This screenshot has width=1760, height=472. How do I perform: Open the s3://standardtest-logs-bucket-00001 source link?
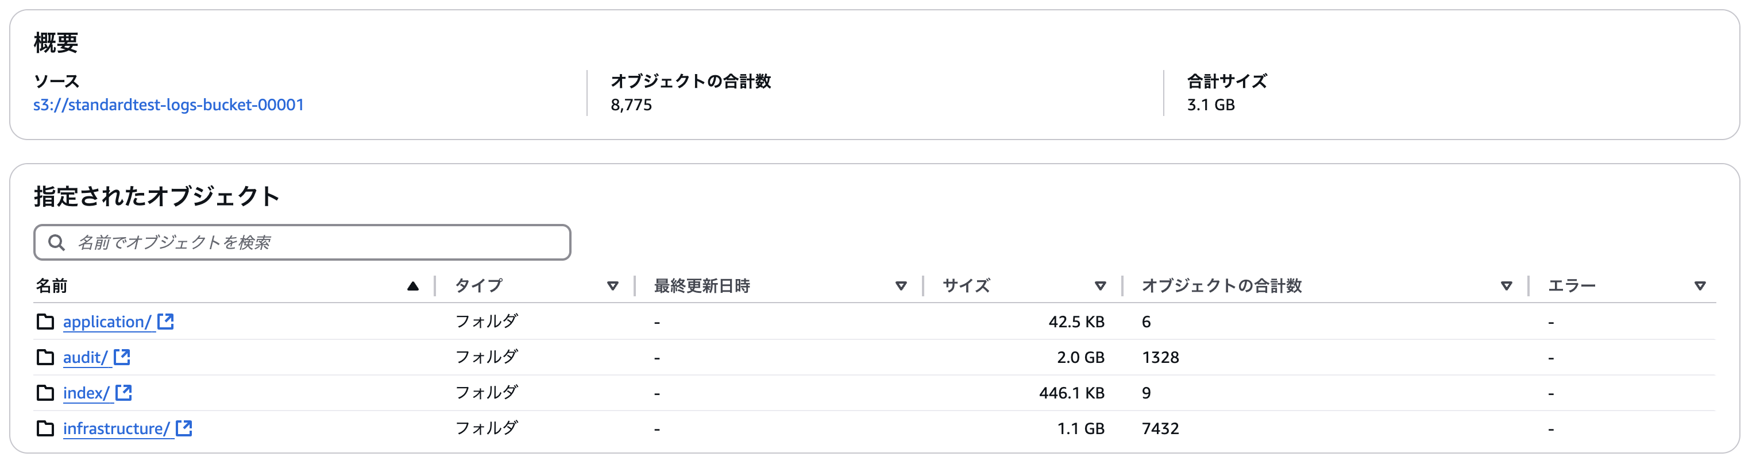[169, 105]
